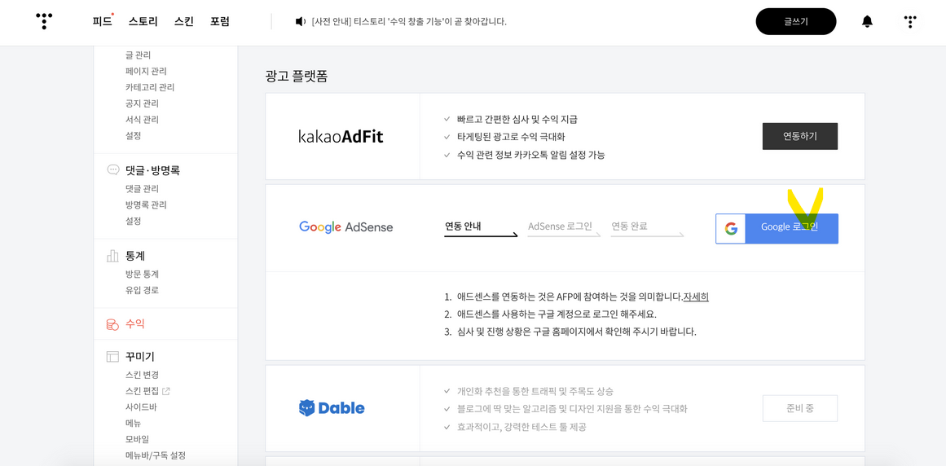Click the external link icon beside 스킨 편집
946x466 pixels.
click(166, 391)
